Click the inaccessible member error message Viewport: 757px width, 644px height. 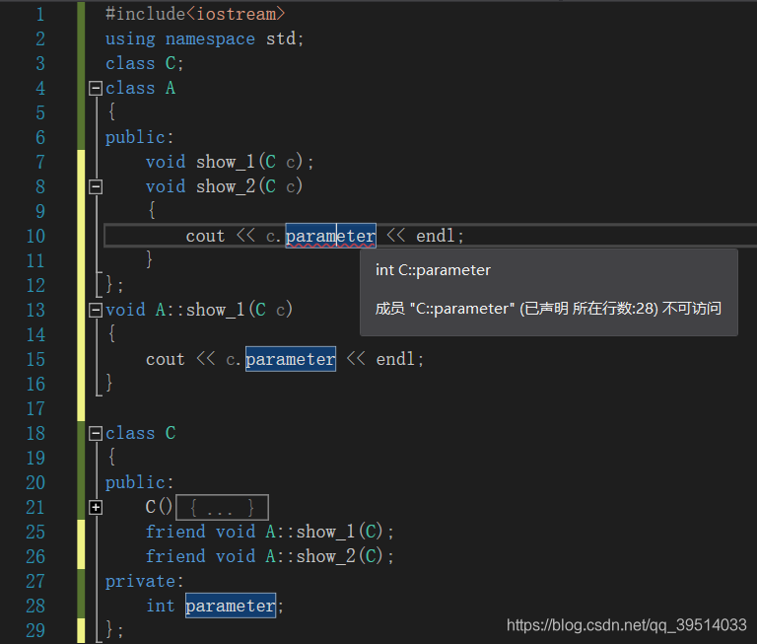(x=548, y=309)
